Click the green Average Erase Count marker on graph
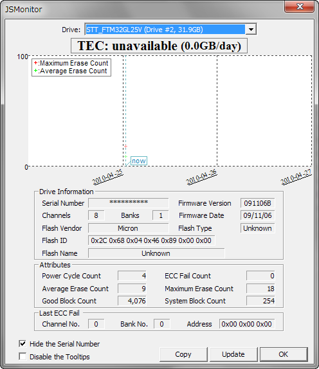Viewport: 319px width, 369px height. pos(125,156)
